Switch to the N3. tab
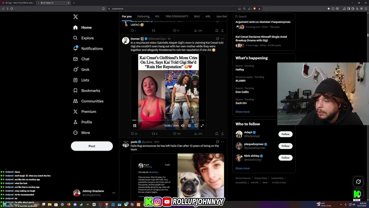369x208 pixels. click(x=157, y=16)
